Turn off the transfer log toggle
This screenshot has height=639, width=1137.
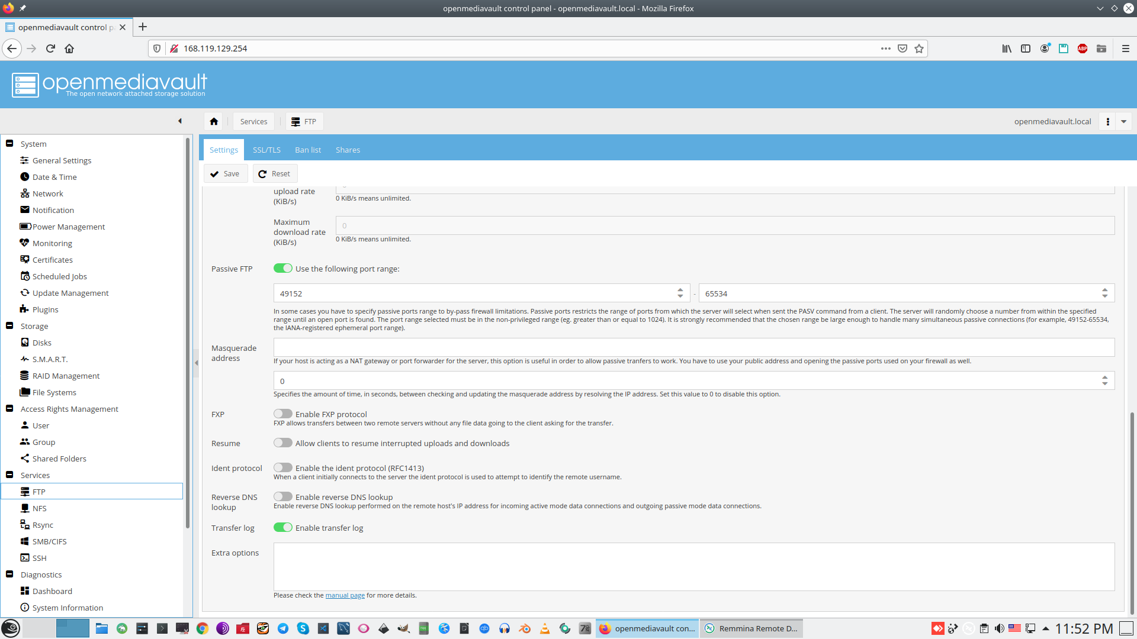click(283, 528)
